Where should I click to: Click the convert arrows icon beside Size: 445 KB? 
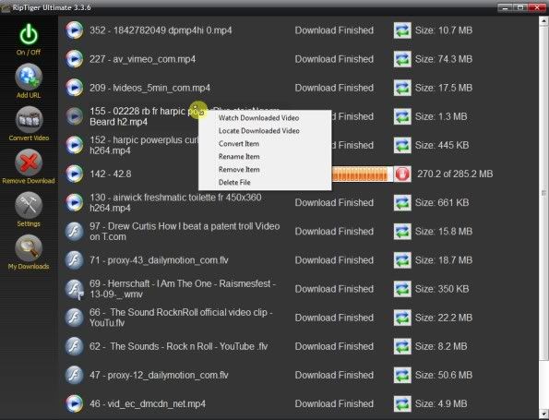tap(402, 145)
